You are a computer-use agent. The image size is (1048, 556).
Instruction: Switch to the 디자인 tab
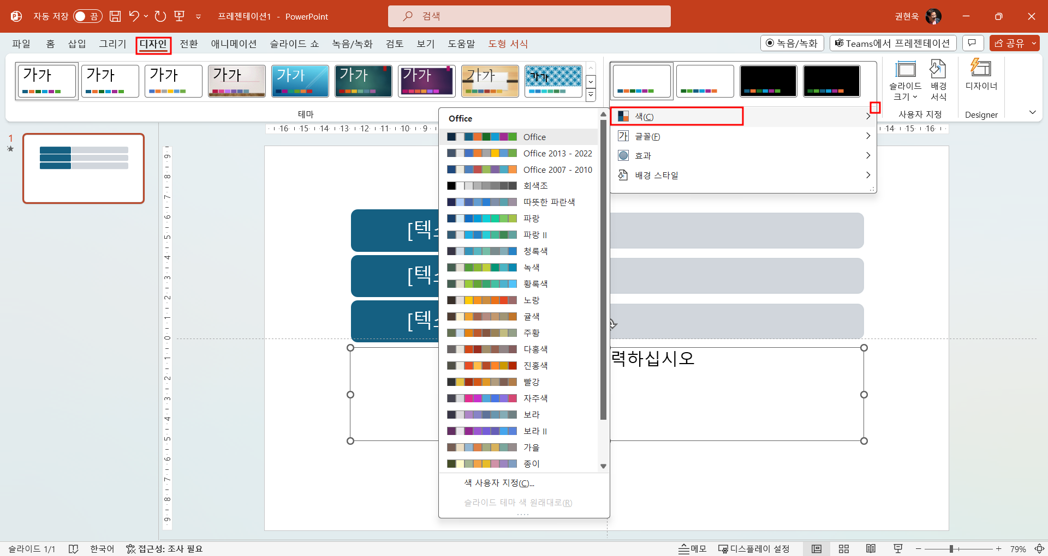point(153,44)
